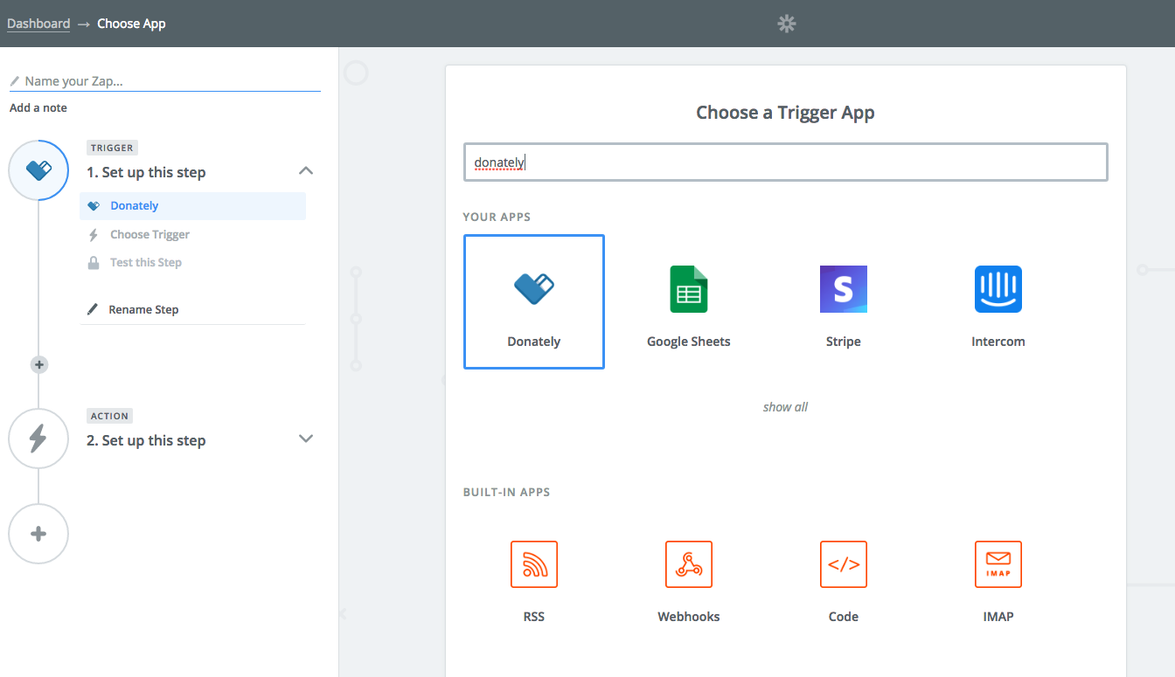Pick the Stripe app icon

pos(843,289)
